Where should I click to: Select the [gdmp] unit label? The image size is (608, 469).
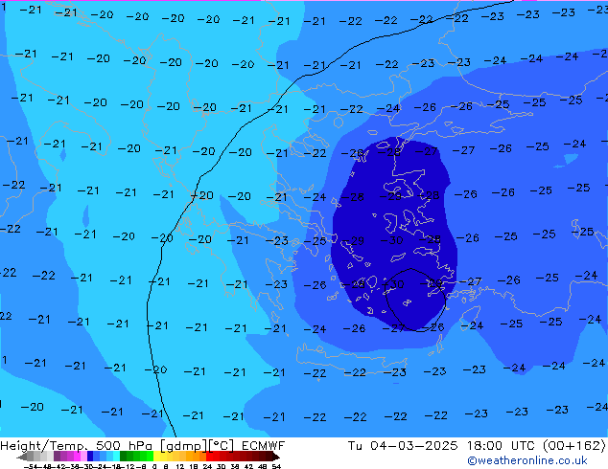click(x=183, y=446)
